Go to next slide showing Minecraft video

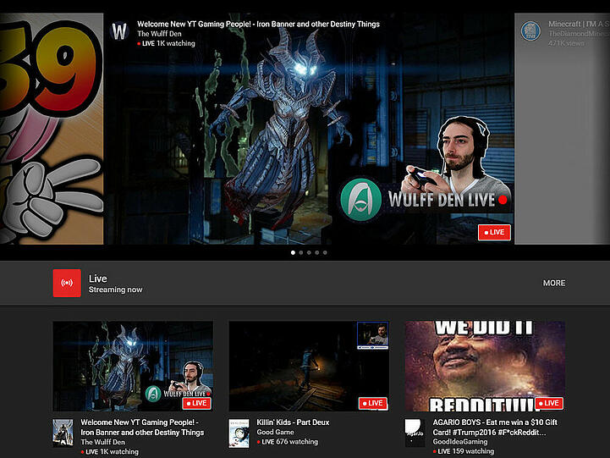[562, 129]
